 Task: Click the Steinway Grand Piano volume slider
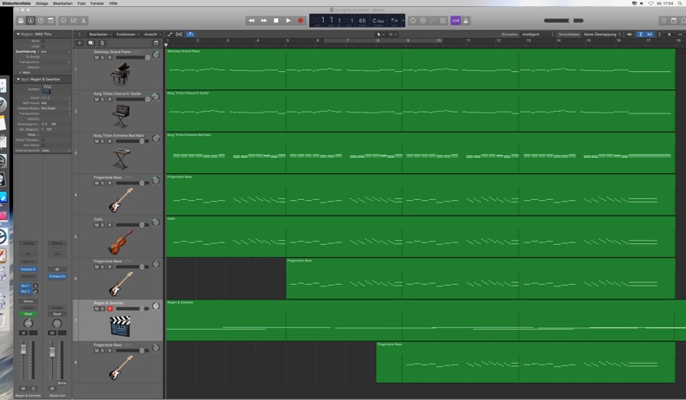coord(133,57)
